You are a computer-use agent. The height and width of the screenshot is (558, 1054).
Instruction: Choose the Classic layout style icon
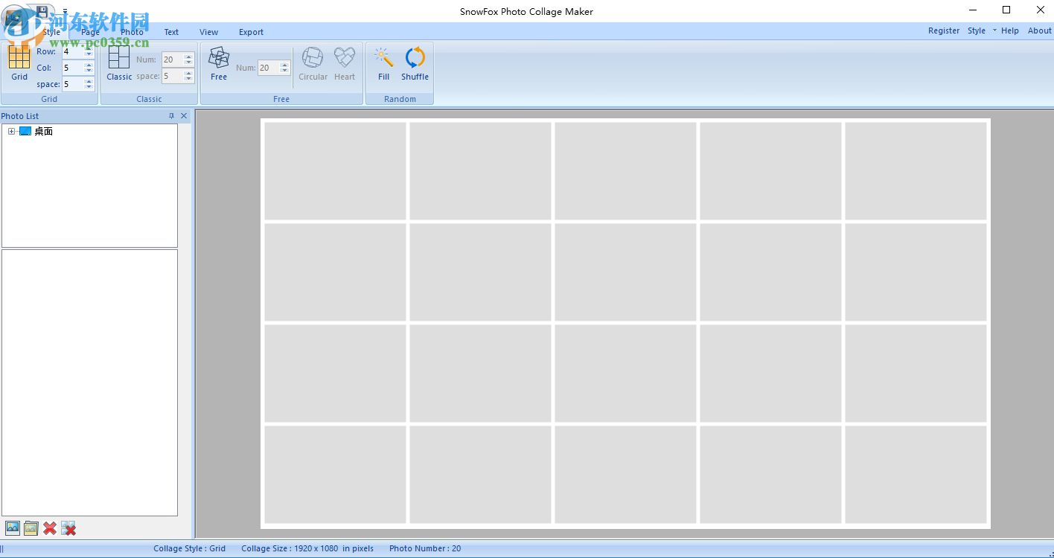119,58
